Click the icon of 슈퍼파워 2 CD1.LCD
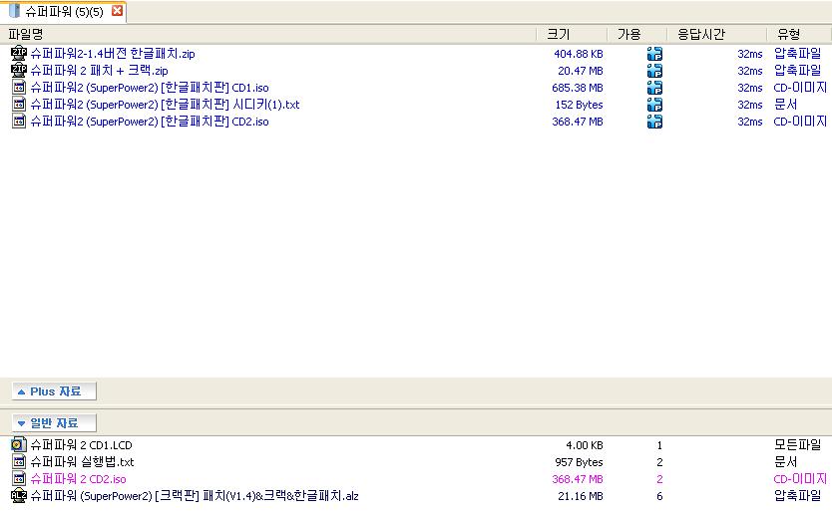Viewport: 832px width, 515px height. [19, 445]
